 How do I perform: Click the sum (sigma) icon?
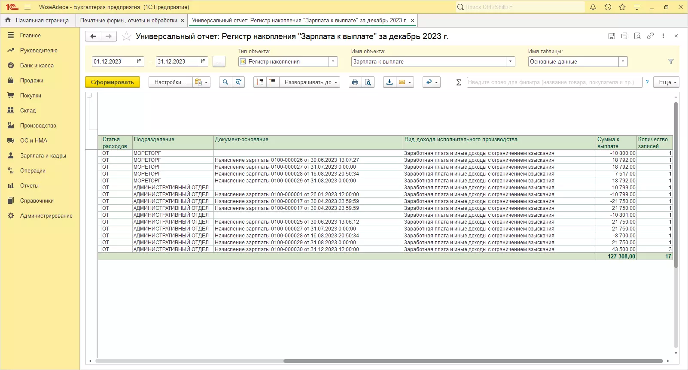click(459, 82)
